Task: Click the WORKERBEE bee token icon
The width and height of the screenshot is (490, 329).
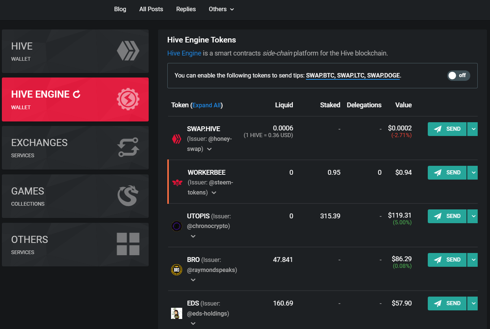Action: (x=177, y=183)
